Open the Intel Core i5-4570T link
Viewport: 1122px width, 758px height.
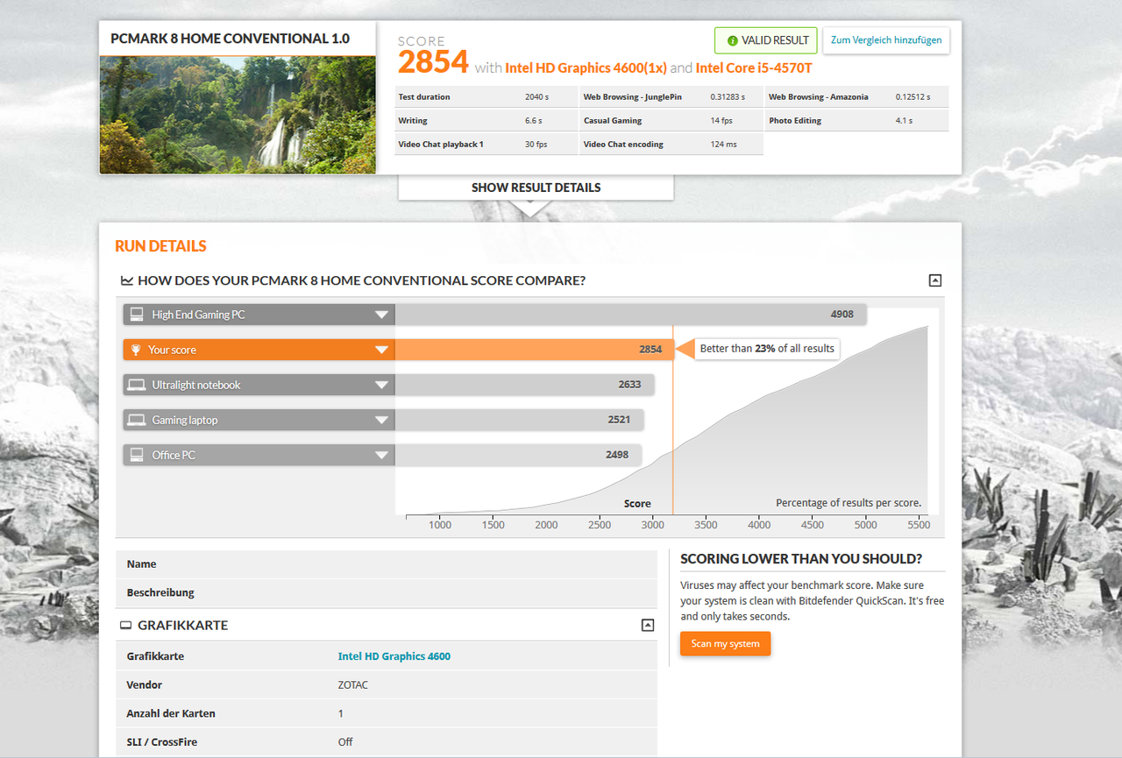coord(754,67)
